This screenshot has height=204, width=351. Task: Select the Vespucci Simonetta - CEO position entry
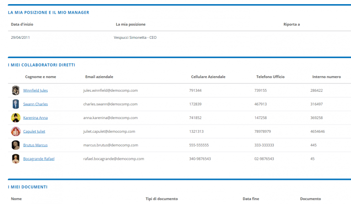coord(135,37)
